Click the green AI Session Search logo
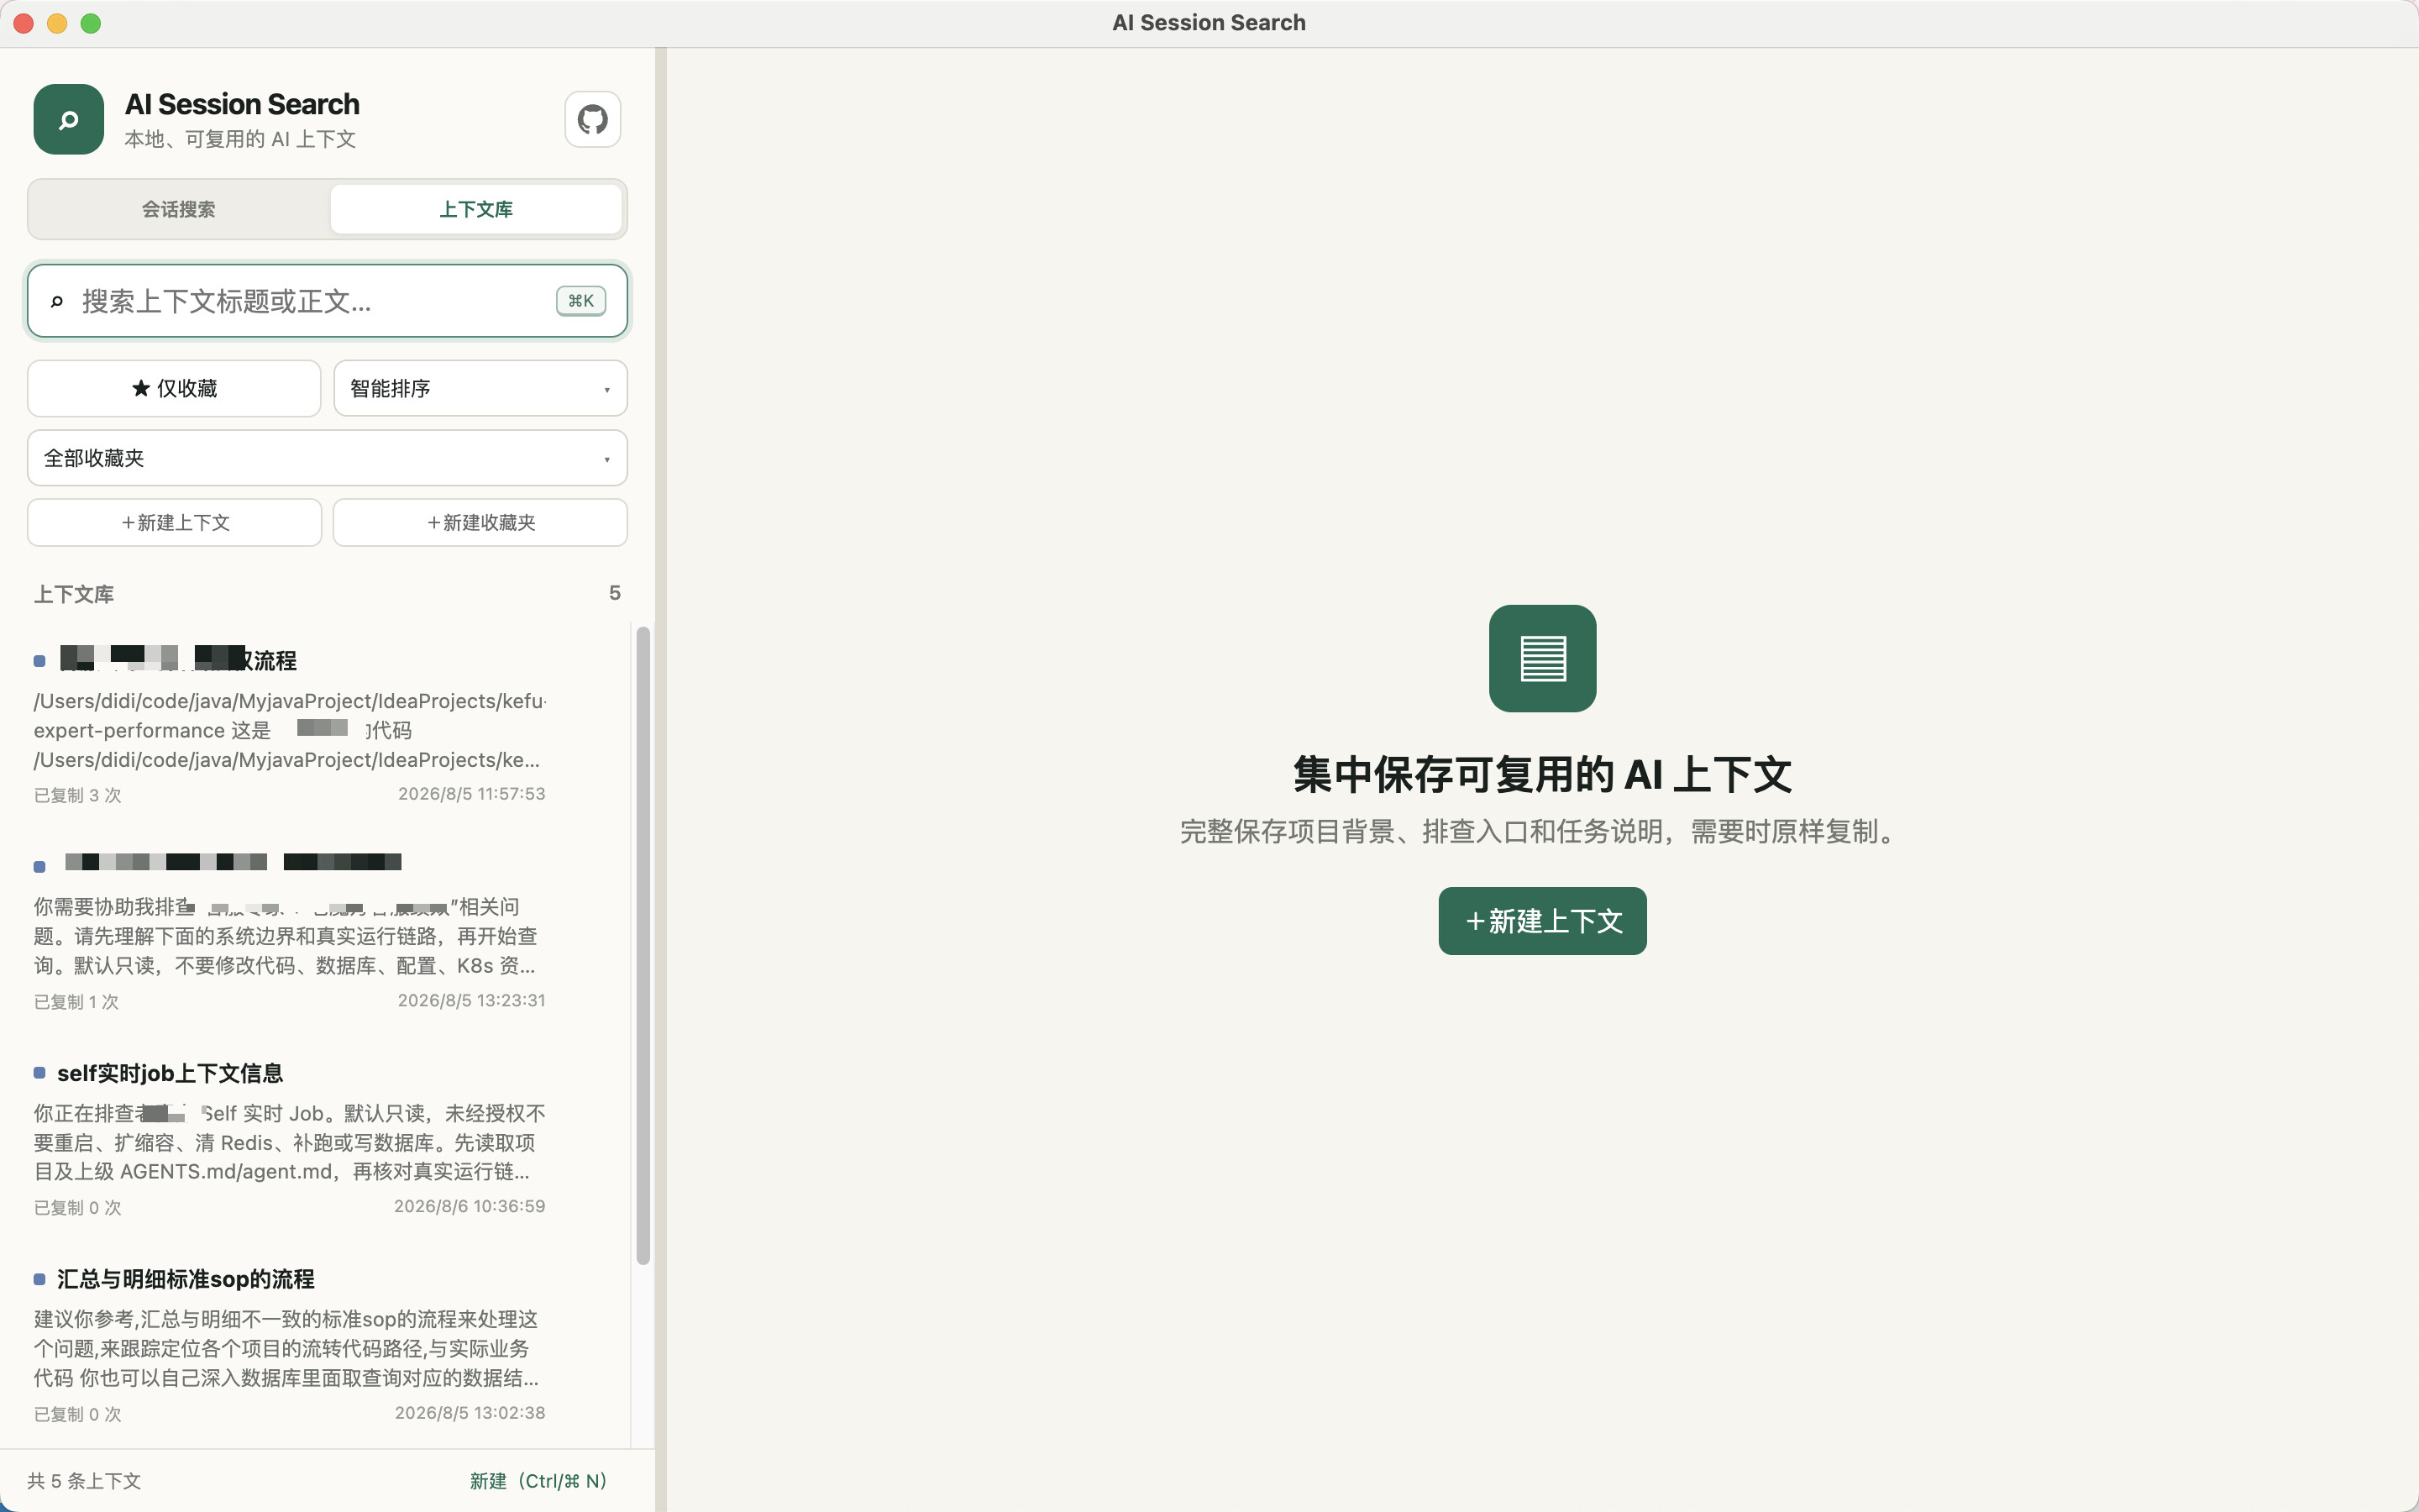 (68, 119)
